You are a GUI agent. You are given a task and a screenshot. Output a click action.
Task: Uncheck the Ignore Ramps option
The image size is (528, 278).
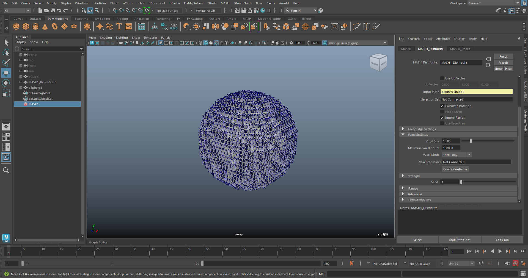tap(442, 118)
